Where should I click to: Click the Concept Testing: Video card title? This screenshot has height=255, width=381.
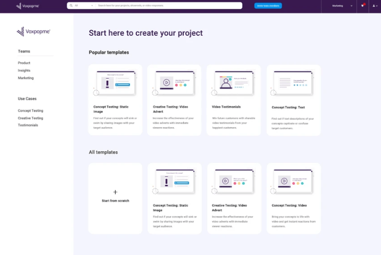pyautogui.click(x=289, y=205)
